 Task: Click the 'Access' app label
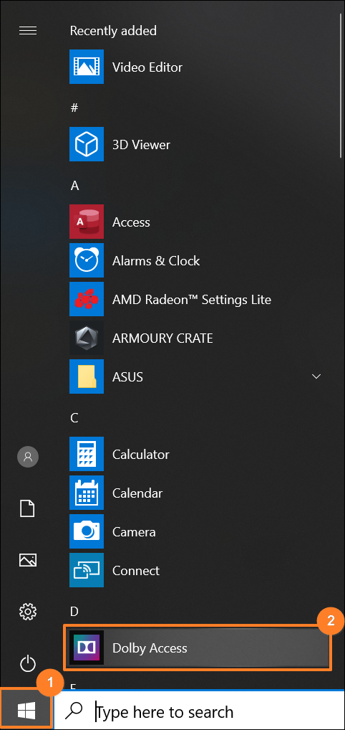click(131, 222)
